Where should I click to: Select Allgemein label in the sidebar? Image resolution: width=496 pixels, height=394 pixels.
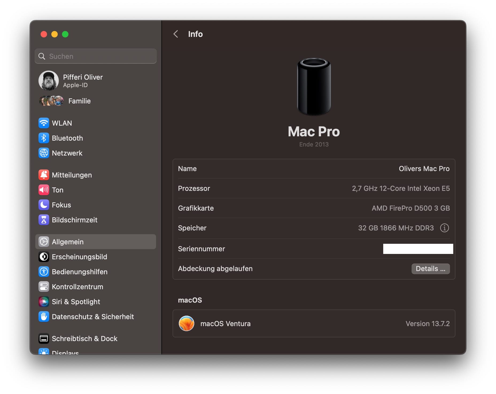coord(68,242)
